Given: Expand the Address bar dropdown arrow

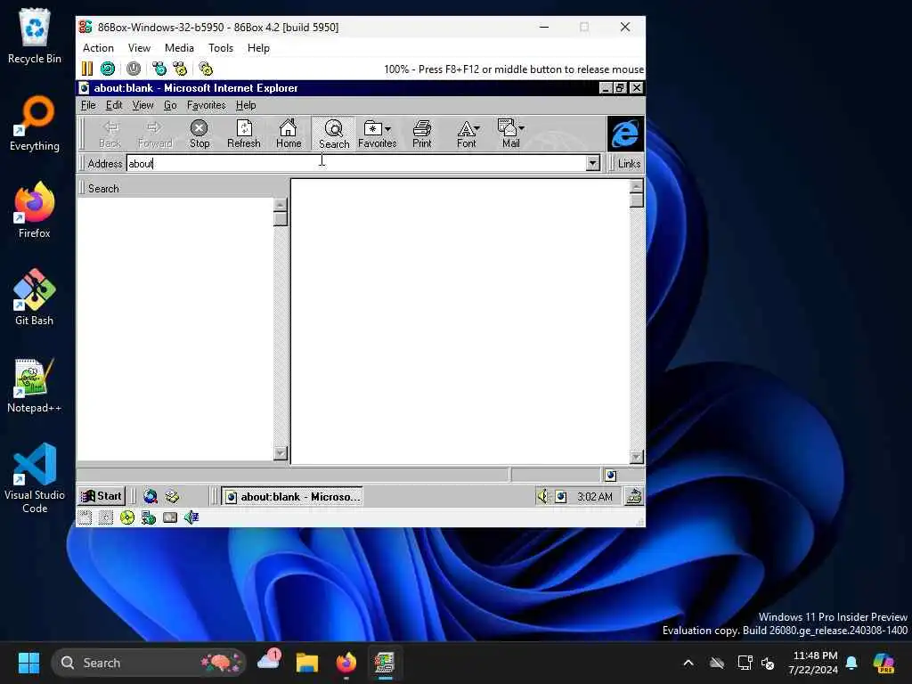Looking at the screenshot, I should point(592,164).
